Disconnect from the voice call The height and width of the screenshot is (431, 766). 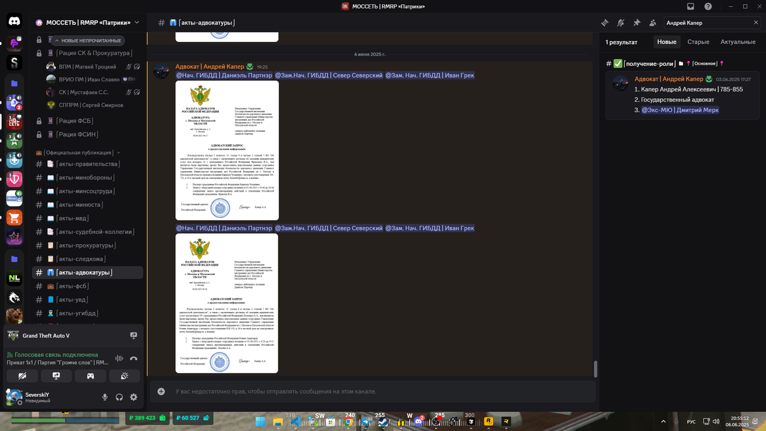(133, 359)
